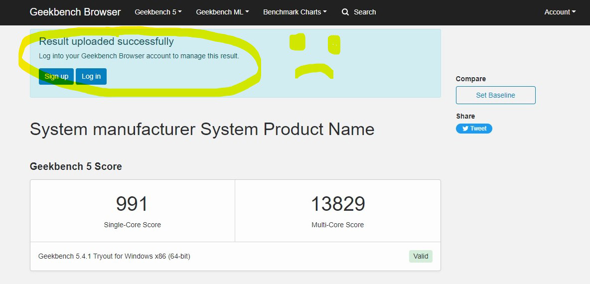Click the 'Compare' sidebar heading
Image resolution: width=590 pixels, height=284 pixels.
tap(471, 79)
